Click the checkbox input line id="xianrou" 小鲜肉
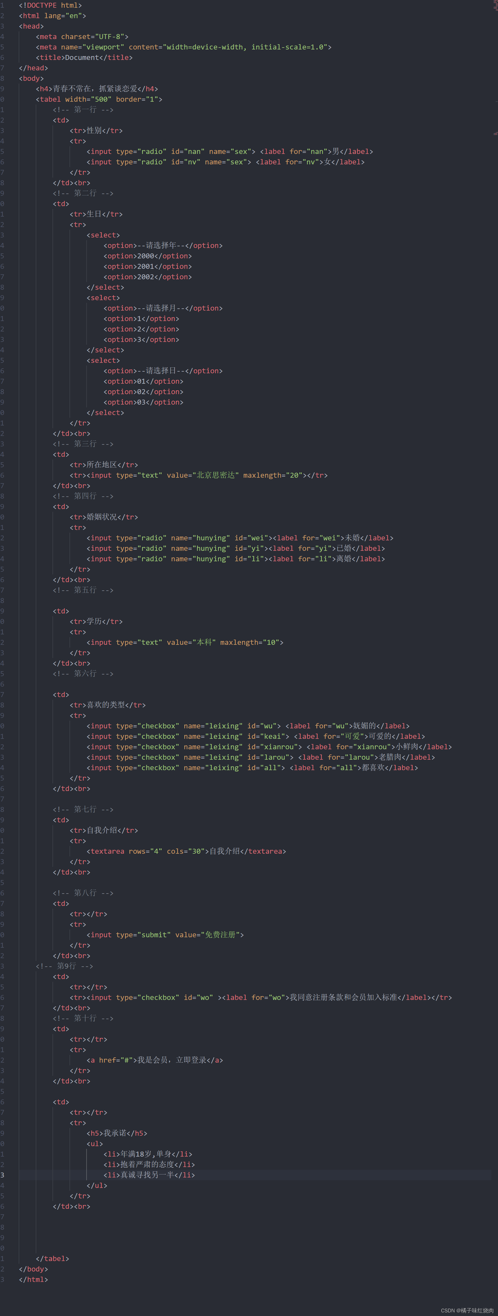The image size is (498, 1316). [x=269, y=747]
